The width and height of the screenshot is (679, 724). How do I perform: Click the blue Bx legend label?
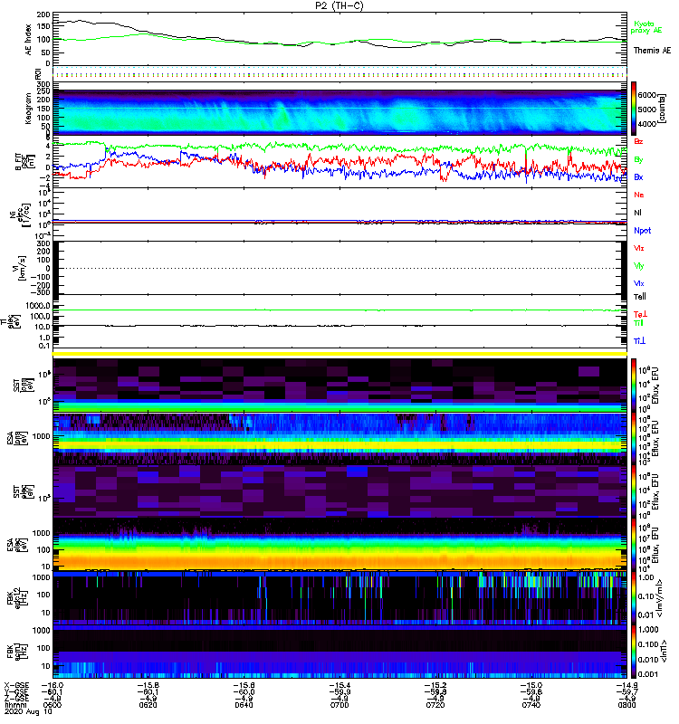(x=638, y=177)
